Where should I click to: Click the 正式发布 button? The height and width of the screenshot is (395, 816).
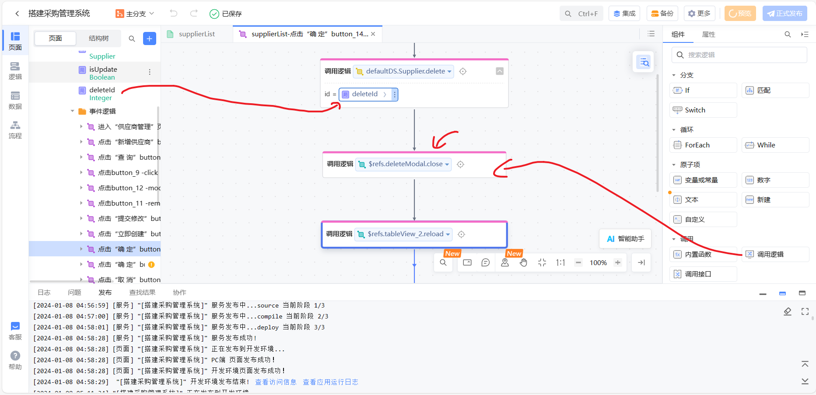tap(785, 14)
